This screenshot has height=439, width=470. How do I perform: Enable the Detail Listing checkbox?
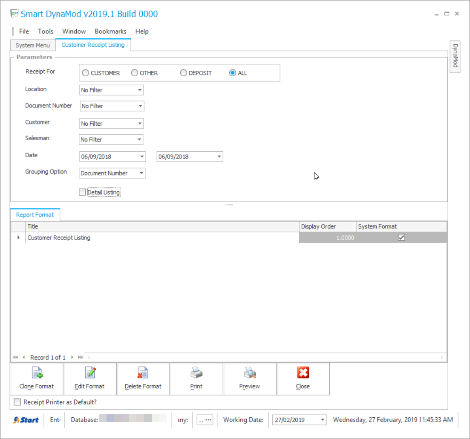tap(82, 192)
